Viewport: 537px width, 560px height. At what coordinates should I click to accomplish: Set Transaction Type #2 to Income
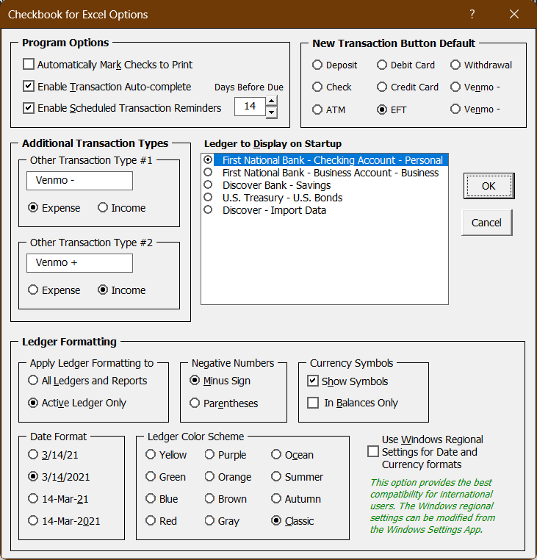(103, 290)
